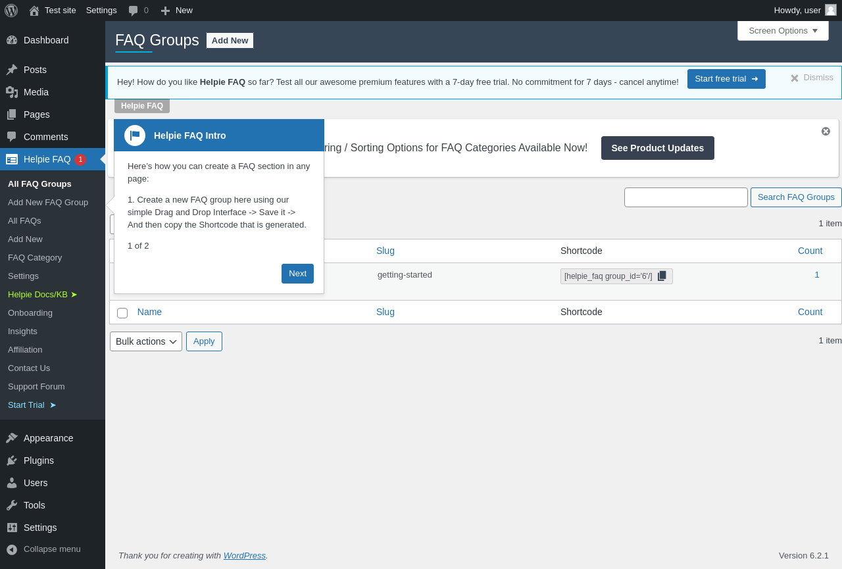Open the Onboarding submenu item
Screen dimensions: 842x569
30,312
